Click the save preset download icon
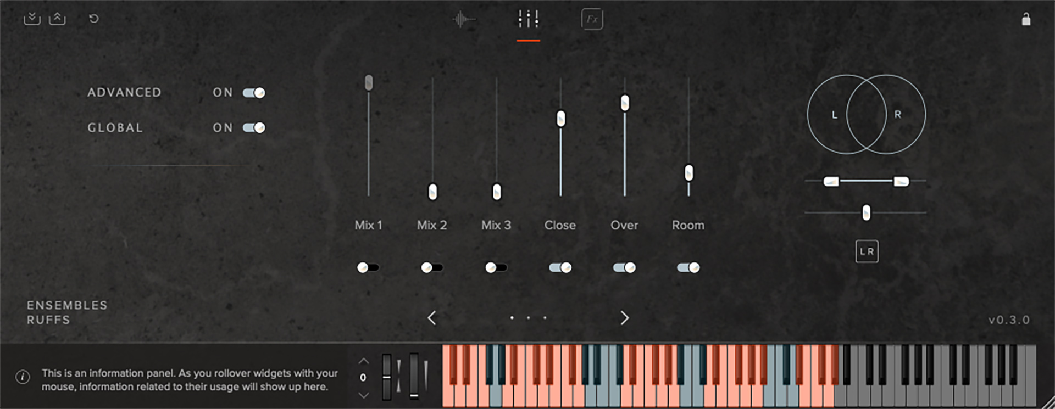 [32, 19]
